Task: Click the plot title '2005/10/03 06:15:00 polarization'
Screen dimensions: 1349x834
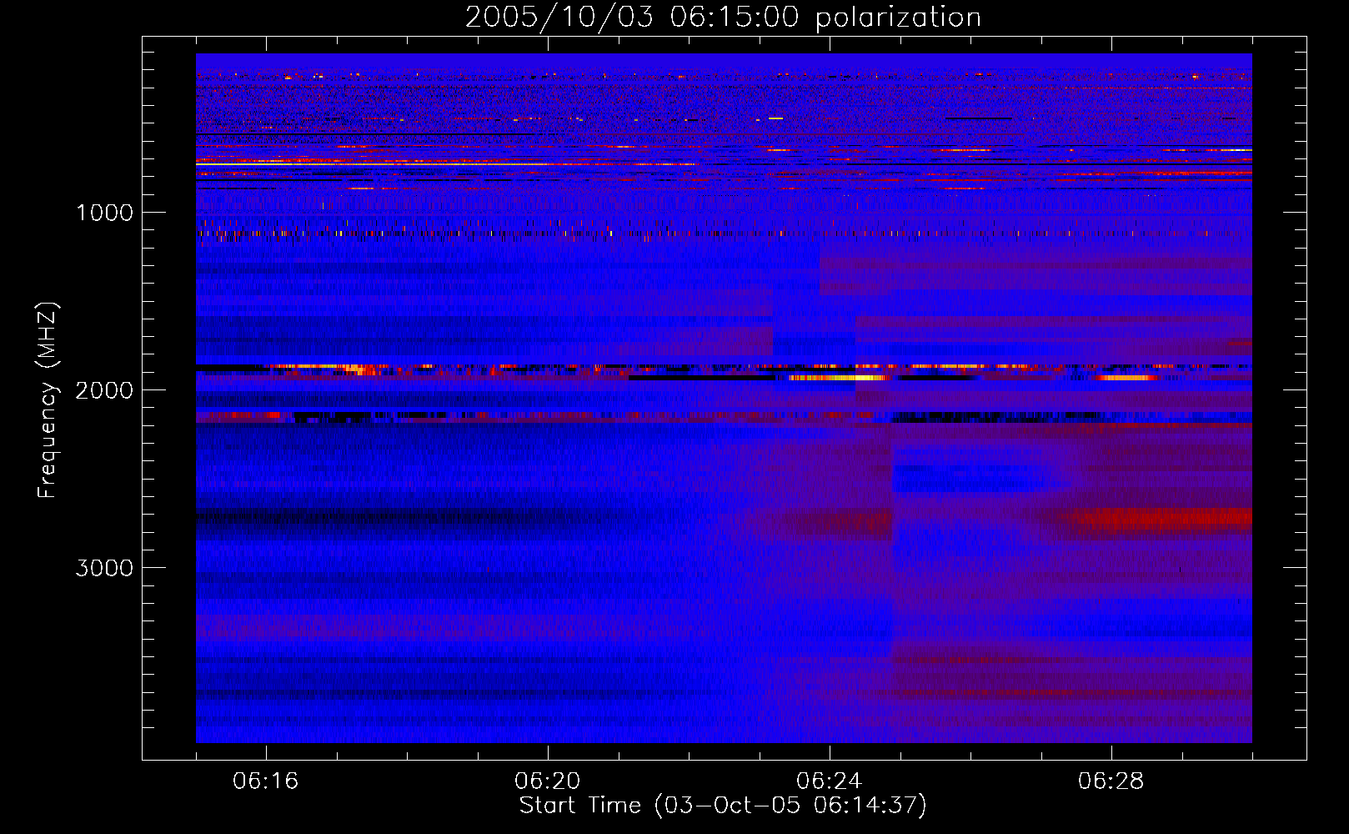Action: pos(723,18)
